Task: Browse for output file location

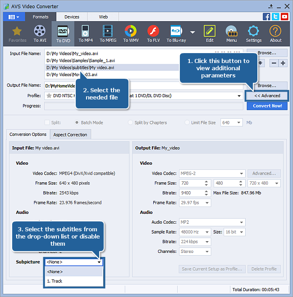Action: pos(267,85)
